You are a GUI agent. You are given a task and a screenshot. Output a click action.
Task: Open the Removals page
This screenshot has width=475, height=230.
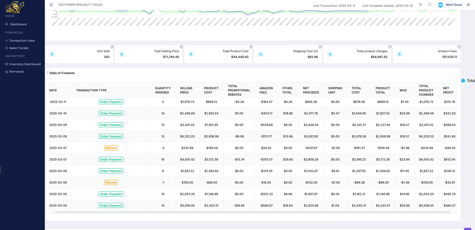pyautogui.click(x=16, y=71)
